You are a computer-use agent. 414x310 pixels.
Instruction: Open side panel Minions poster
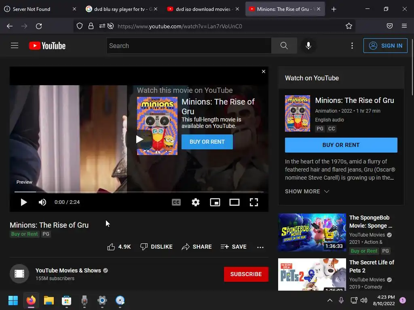[x=297, y=113]
